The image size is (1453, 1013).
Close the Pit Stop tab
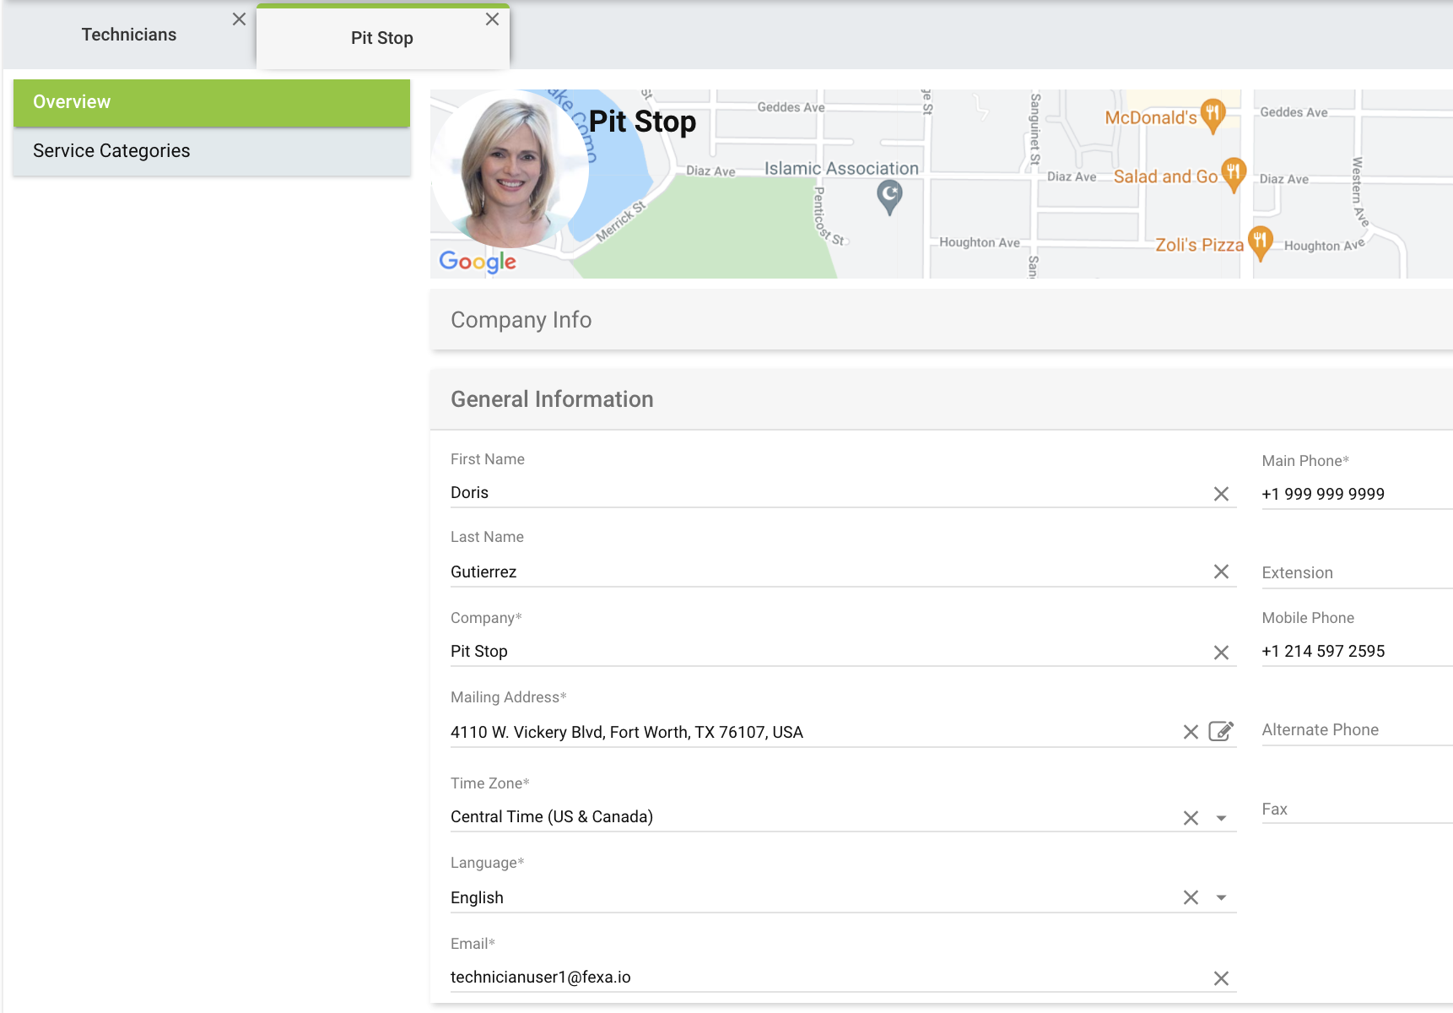492,19
